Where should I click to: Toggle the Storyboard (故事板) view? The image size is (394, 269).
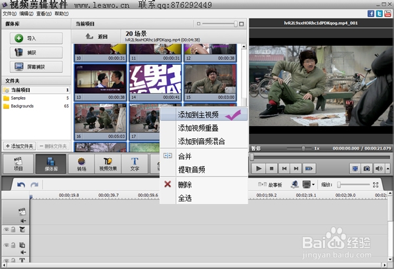point(270,185)
